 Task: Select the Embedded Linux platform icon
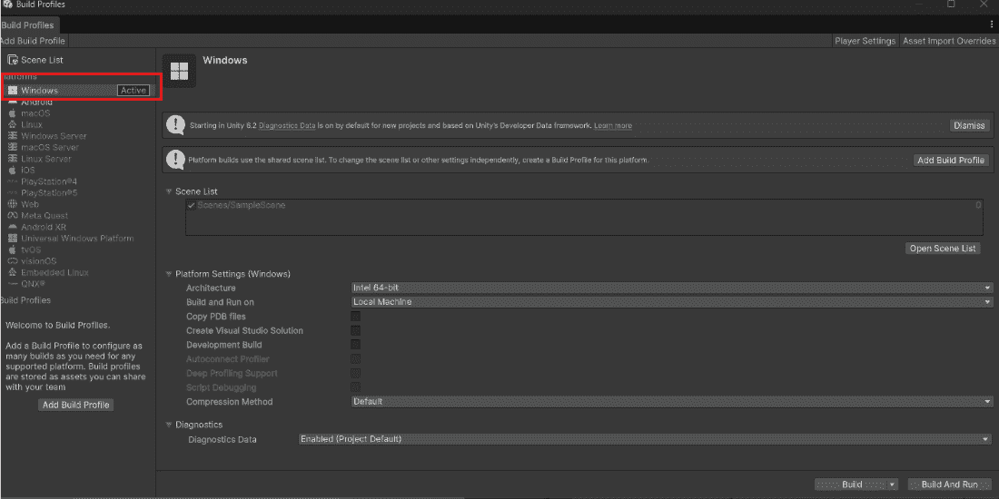[12, 272]
